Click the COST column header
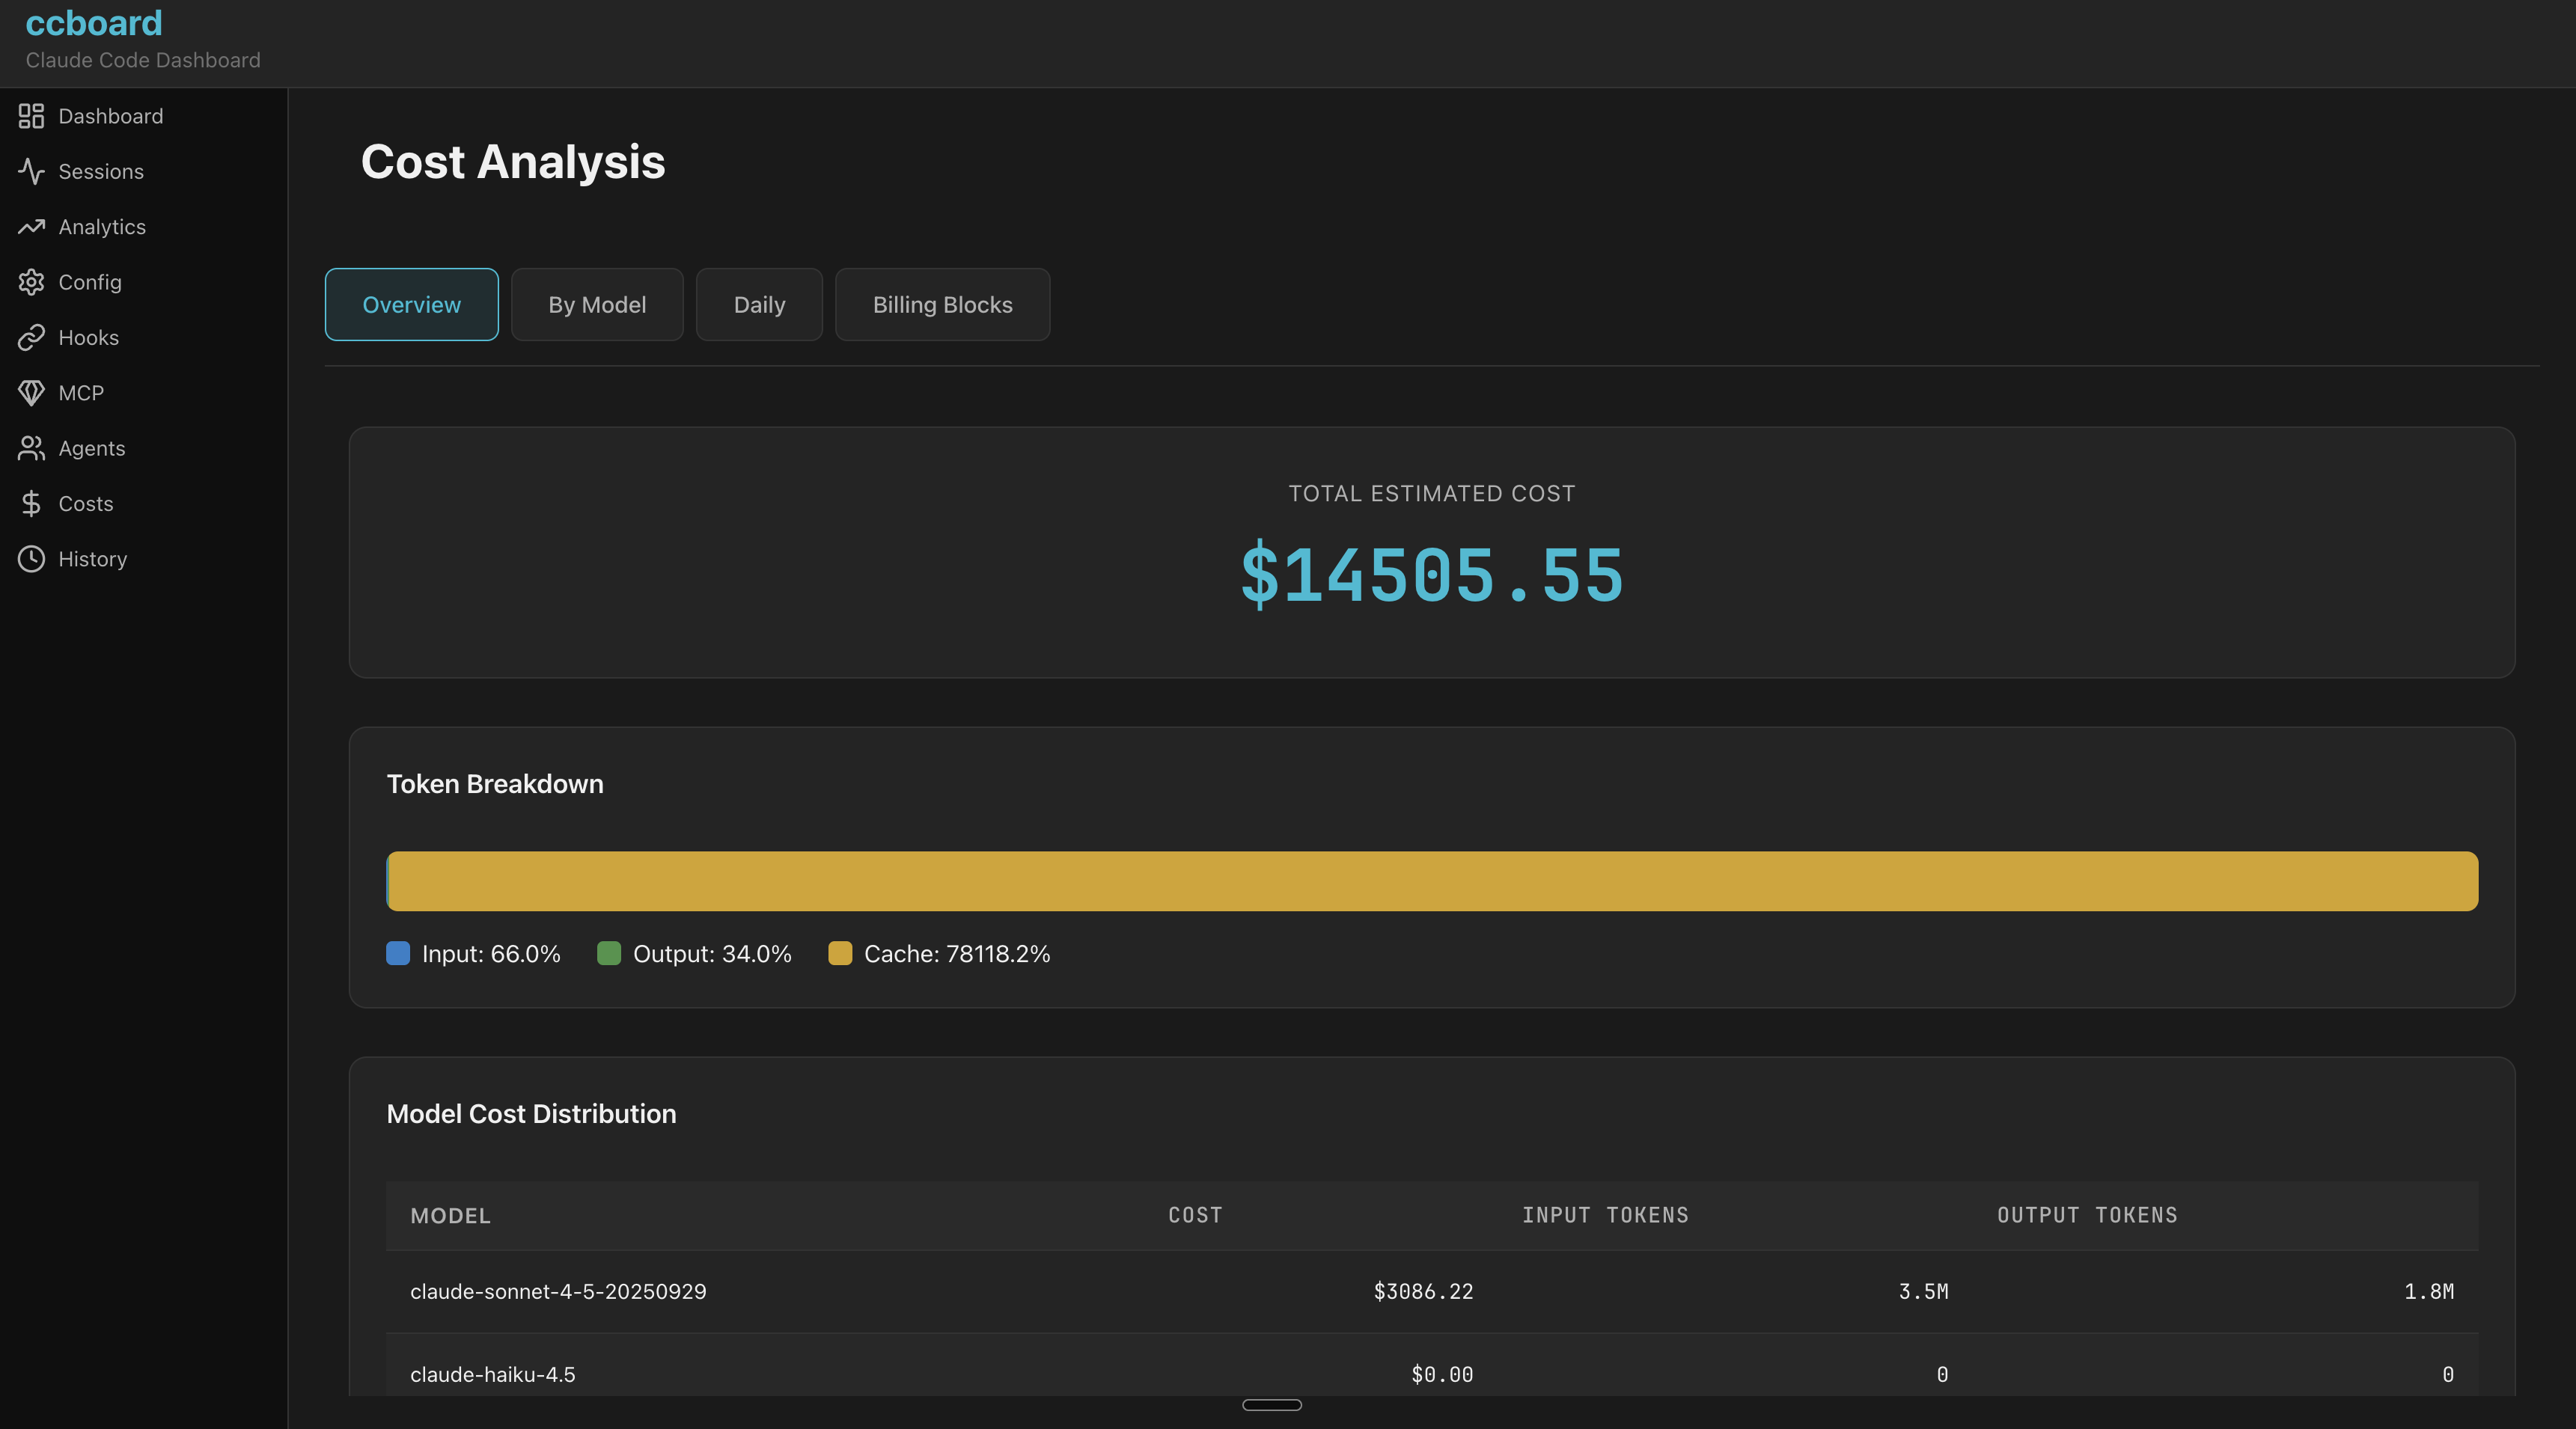 [x=1194, y=1215]
